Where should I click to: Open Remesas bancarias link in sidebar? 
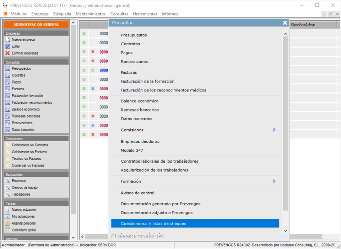click(26, 116)
